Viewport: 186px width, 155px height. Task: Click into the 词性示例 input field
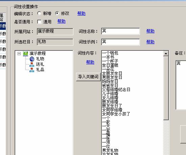tap(120, 42)
